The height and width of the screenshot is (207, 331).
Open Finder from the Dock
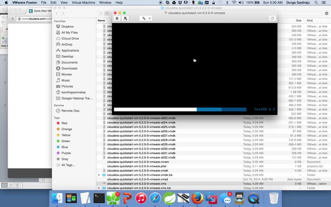pos(57,198)
